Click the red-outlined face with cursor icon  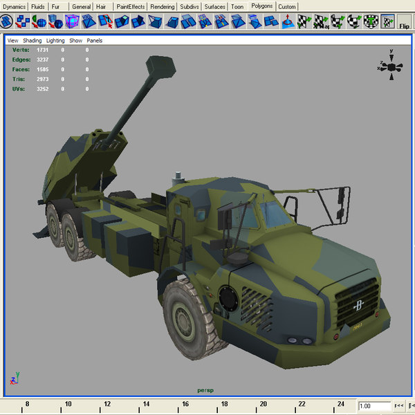pyautogui.click(x=105, y=21)
